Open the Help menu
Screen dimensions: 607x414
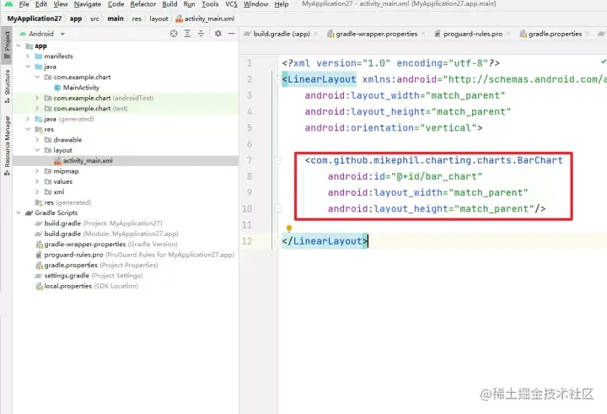click(282, 4)
